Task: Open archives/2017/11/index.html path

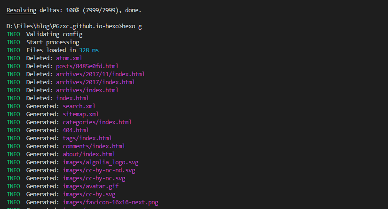Action: tap(100, 74)
